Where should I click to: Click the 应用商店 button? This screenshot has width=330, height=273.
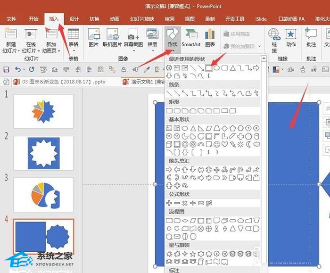tap(237, 34)
